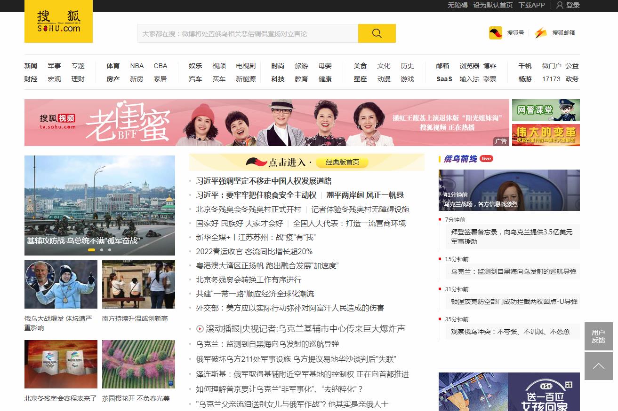This screenshot has height=411, width=618.
Task: Click the back-to-top arrow button
Action: [x=598, y=366]
